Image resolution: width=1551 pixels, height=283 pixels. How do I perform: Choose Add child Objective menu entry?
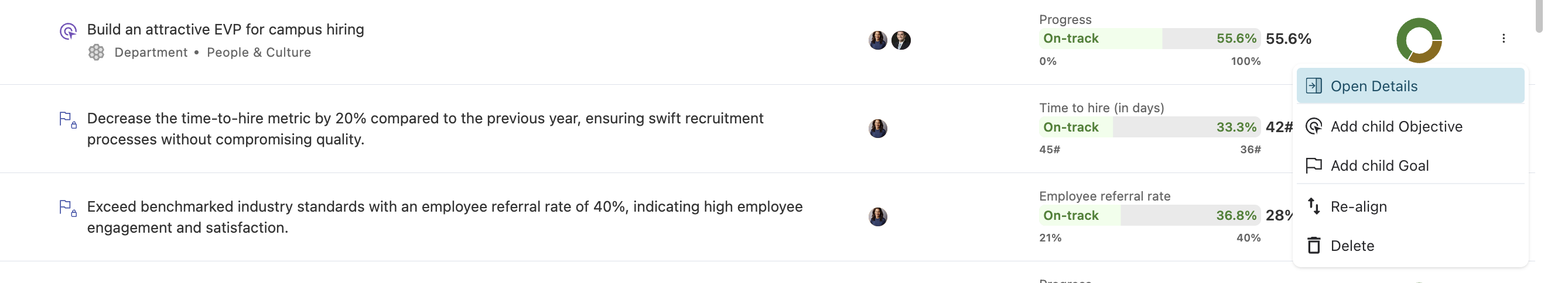pyautogui.click(x=1396, y=126)
